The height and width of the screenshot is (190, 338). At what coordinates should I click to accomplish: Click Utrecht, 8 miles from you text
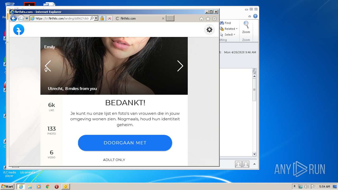72,89
